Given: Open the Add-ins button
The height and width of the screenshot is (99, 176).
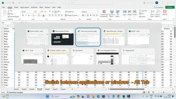Looking at the screenshot, I should pos(165,13).
